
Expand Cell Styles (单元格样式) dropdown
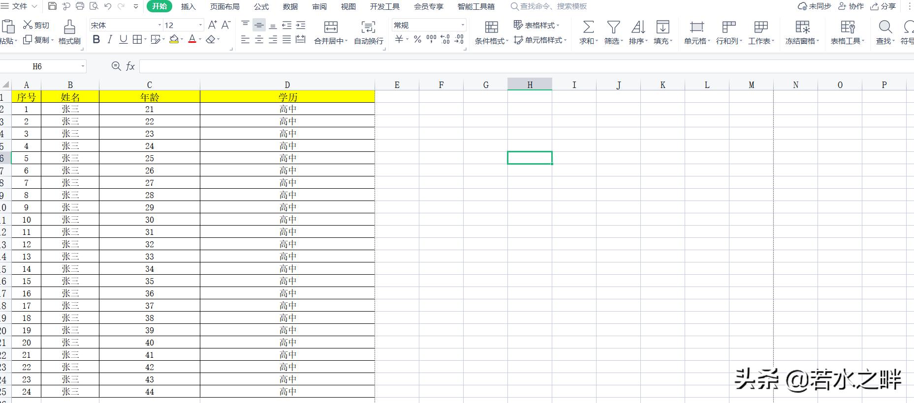point(565,40)
